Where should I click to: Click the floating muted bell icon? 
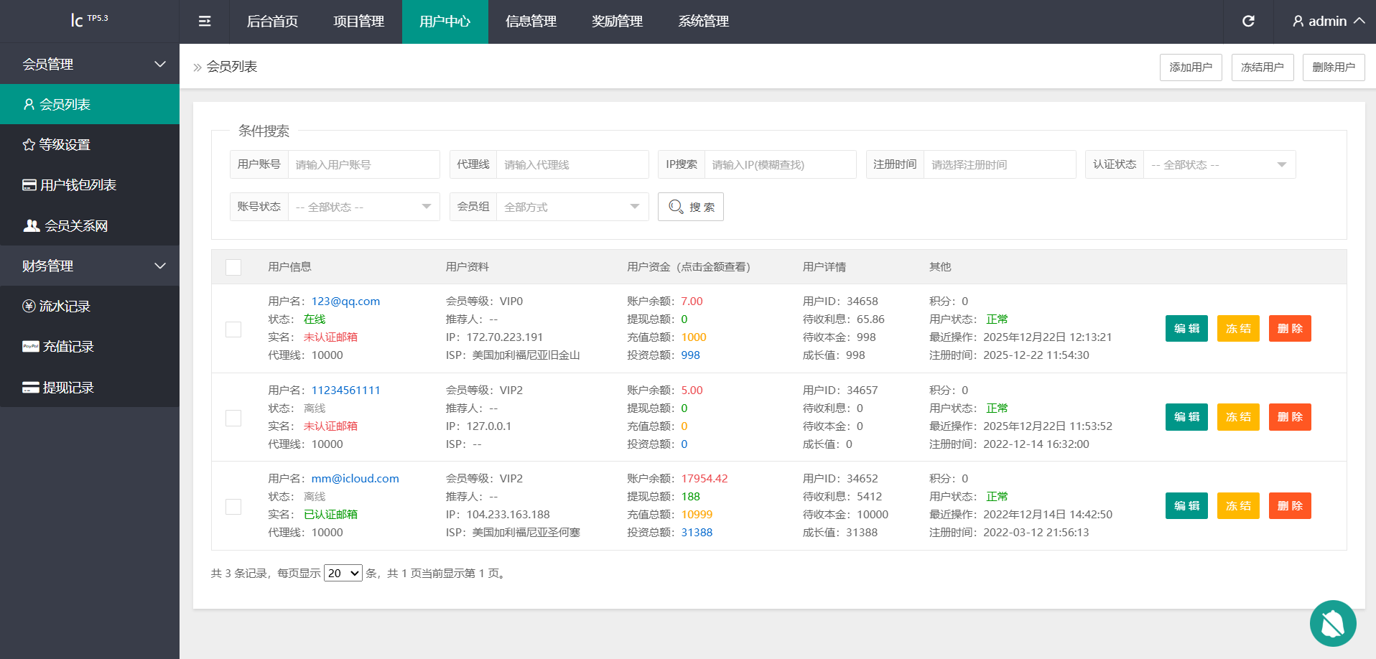pos(1332,623)
